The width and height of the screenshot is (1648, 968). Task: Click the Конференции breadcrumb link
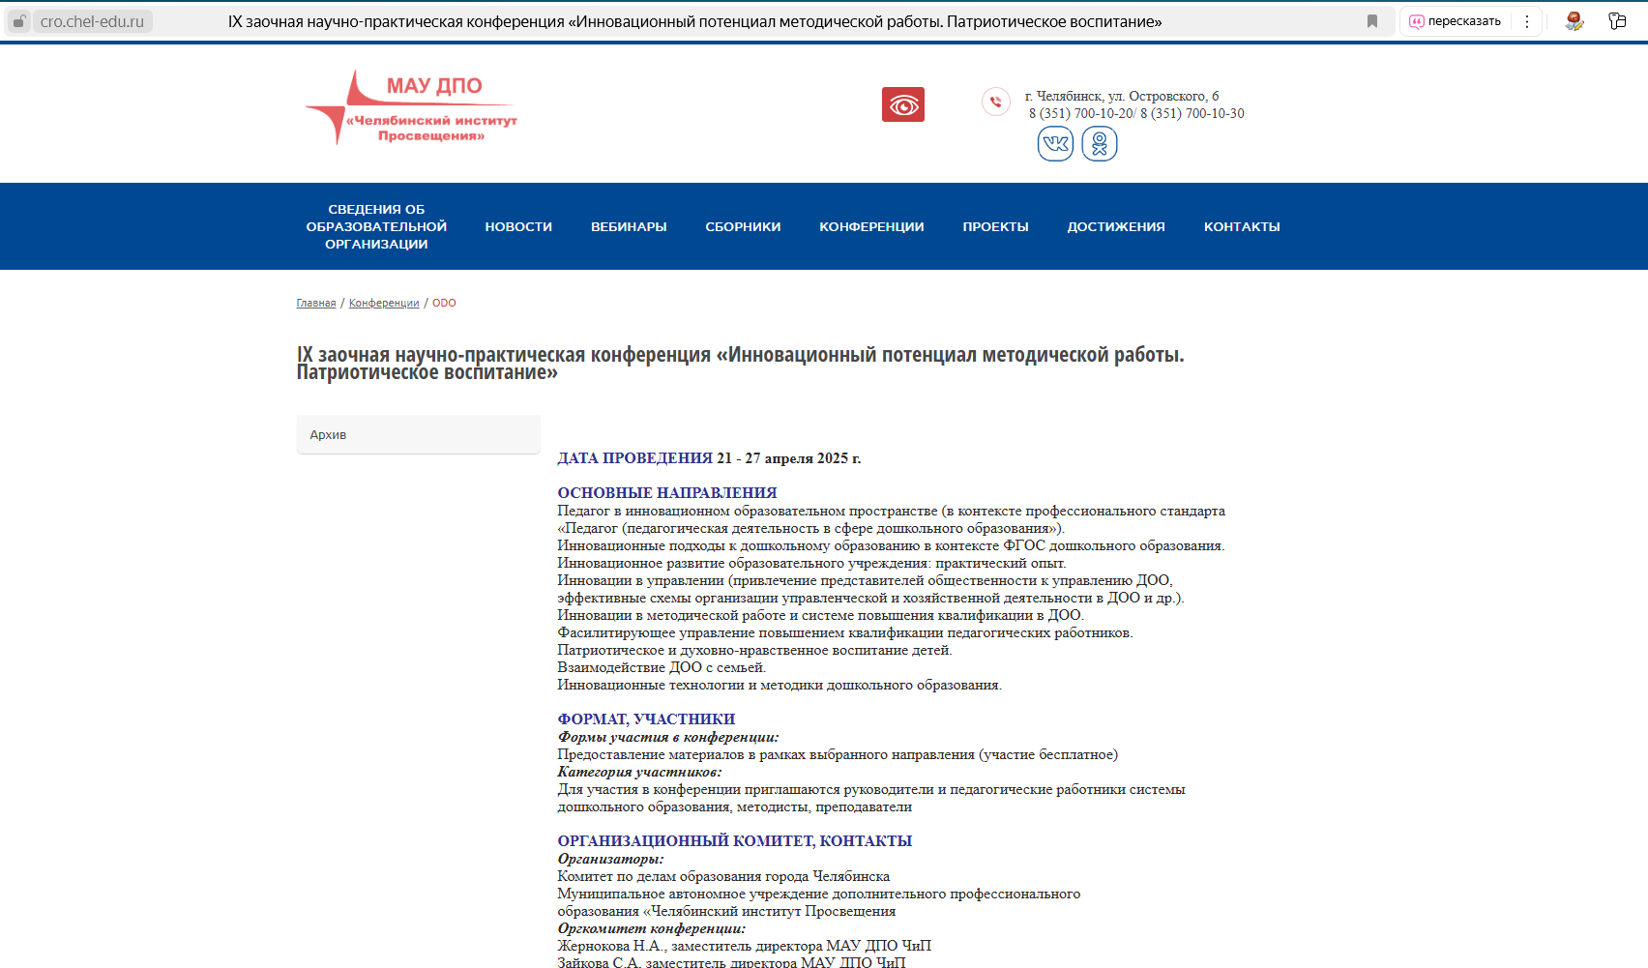point(384,303)
